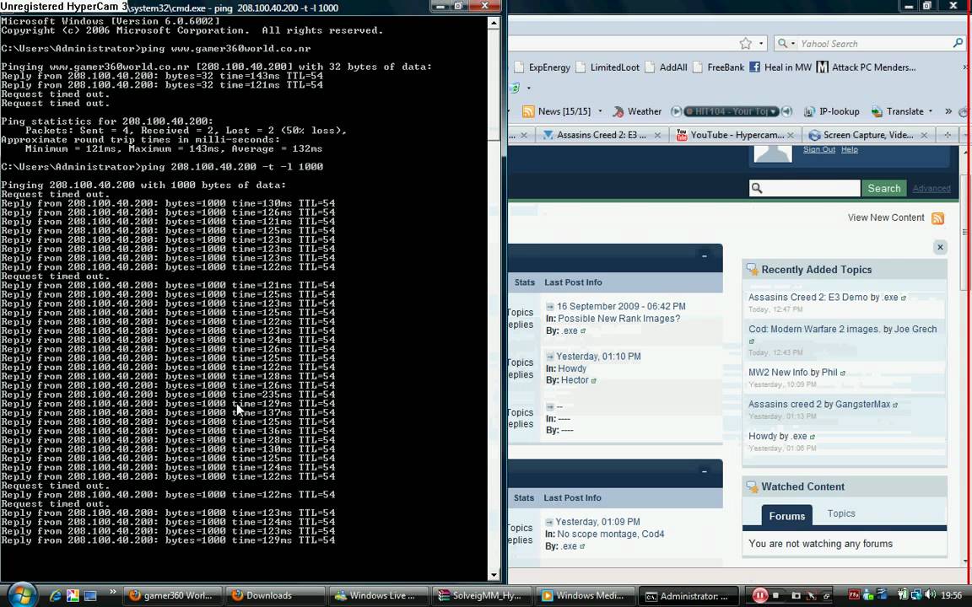
Task: Open Cod: Modern Warfare 2 images topic
Action: [x=814, y=329]
